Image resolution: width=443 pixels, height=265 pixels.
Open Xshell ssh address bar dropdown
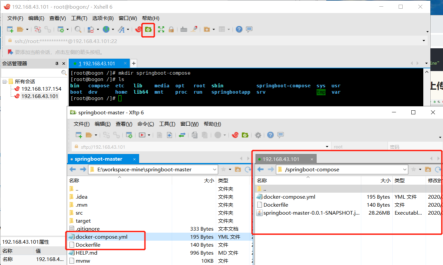coord(424,41)
